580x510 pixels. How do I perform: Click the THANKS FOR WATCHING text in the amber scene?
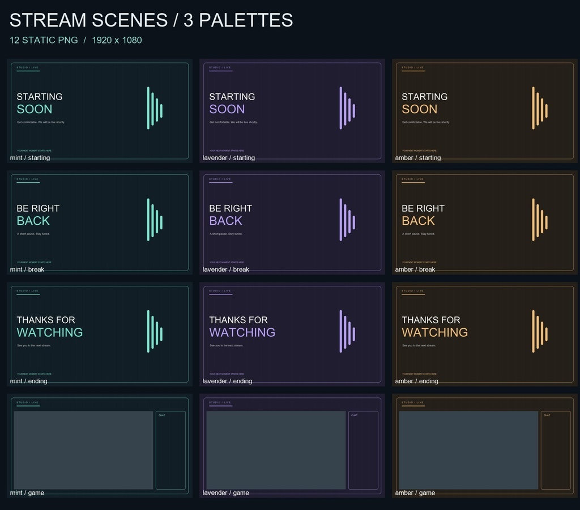pyautogui.click(x=434, y=327)
